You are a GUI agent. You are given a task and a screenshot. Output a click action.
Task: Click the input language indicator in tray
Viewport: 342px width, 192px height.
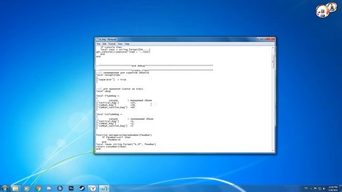click(306, 188)
